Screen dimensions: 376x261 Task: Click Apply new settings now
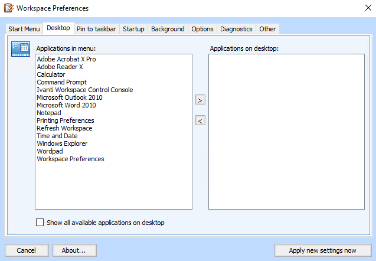pyautogui.click(x=323, y=250)
